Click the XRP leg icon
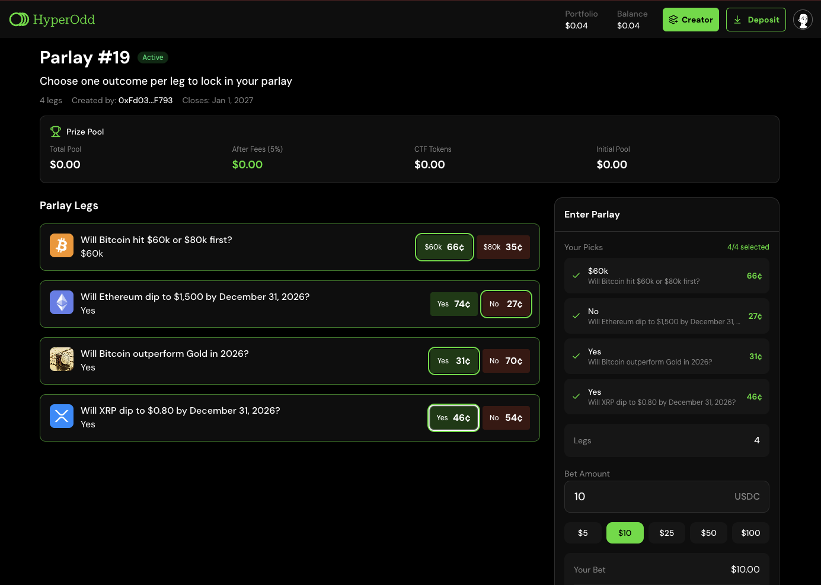Viewport: 821px width, 585px height. point(62,416)
